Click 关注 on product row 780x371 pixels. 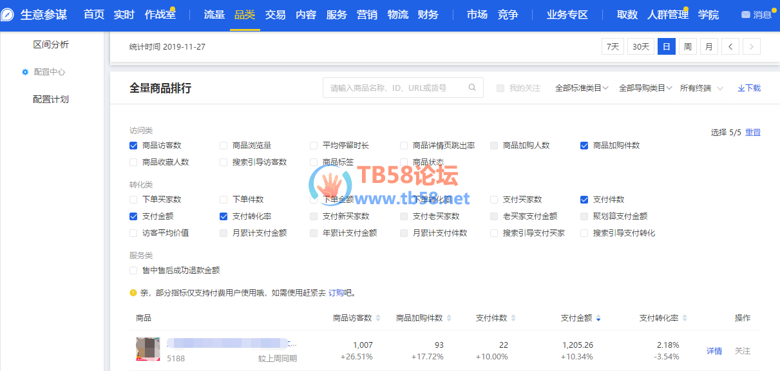[743, 351]
